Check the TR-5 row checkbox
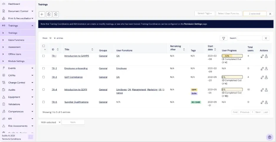This screenshot has width=276, height=142. point(43,102)
